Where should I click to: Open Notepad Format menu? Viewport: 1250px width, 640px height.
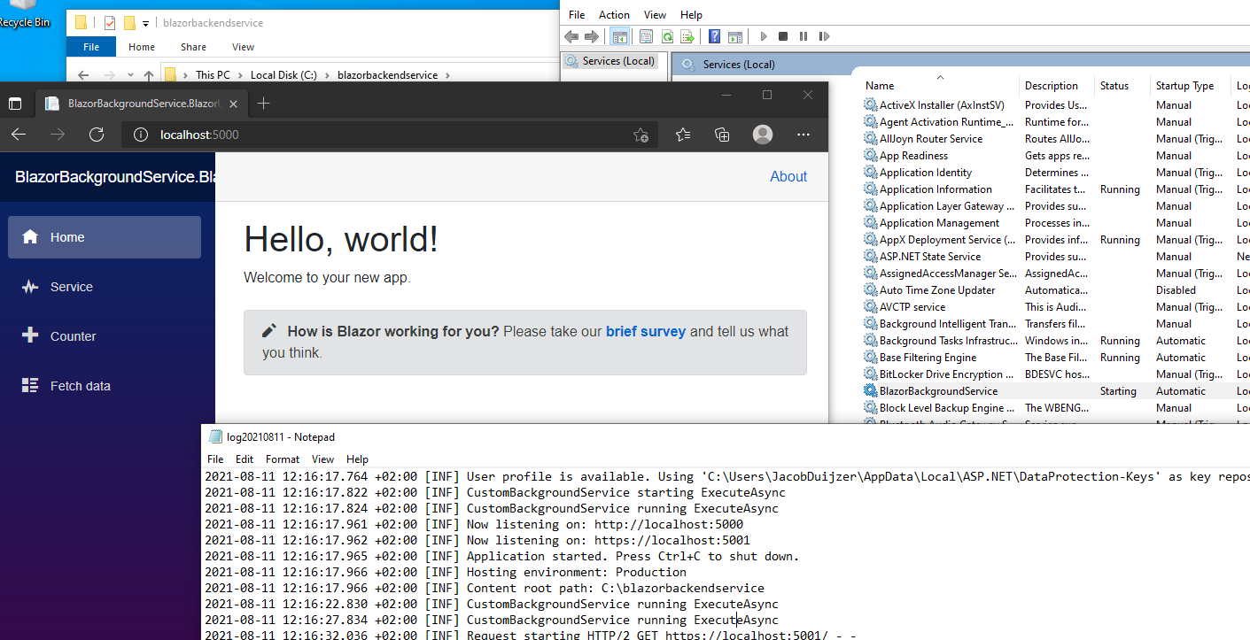283,459
